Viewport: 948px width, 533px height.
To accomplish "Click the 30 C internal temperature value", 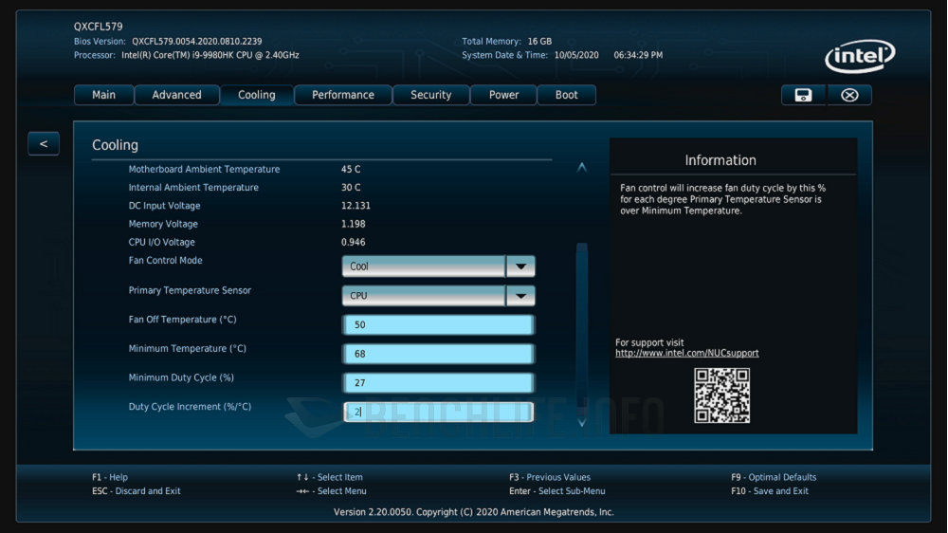I will pos(351,188).
